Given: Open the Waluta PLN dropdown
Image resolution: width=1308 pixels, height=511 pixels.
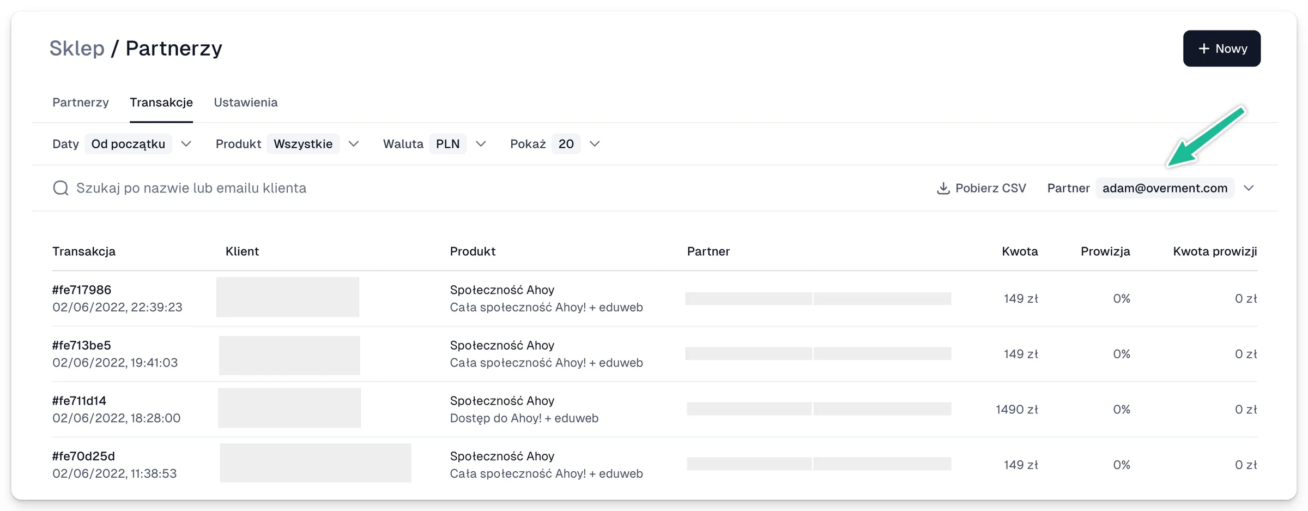Looking at the screenshot, I should [448, 144].
